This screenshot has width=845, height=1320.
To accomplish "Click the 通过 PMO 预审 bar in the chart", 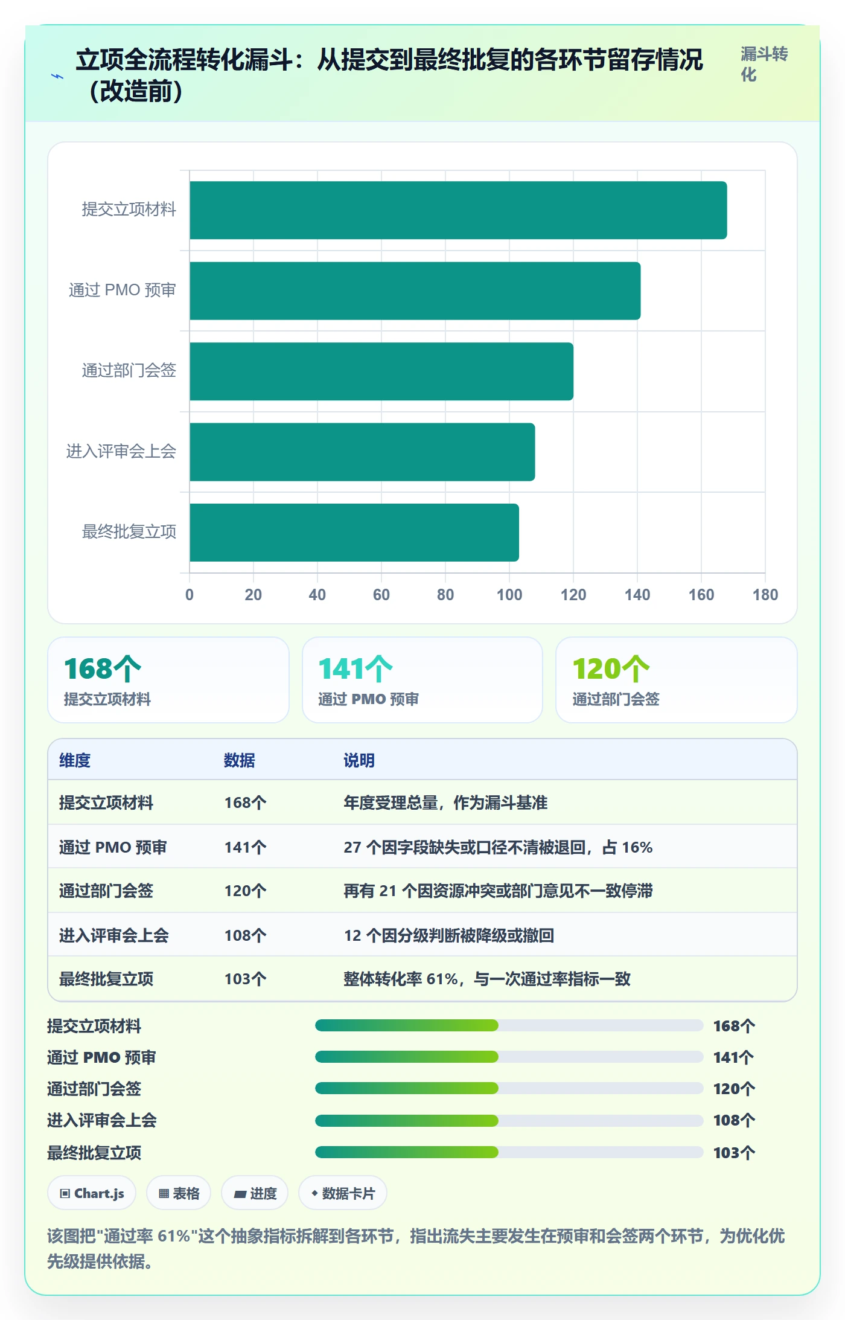I will tap(415, 290).
